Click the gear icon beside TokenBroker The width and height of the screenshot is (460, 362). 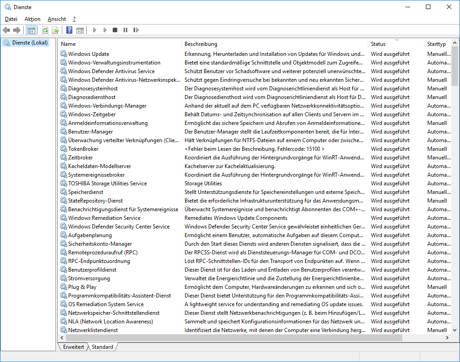(63, 149)
